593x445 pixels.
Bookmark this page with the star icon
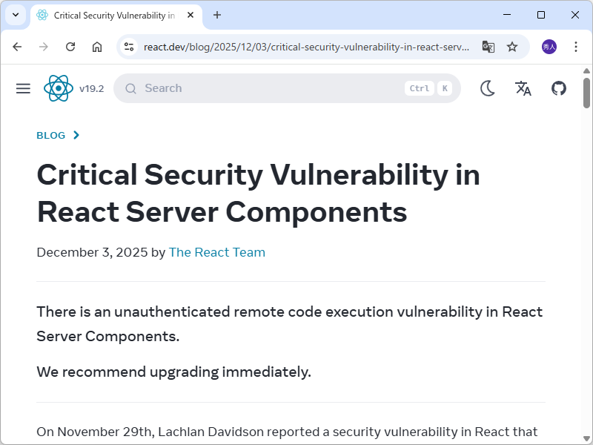[512, 46]
